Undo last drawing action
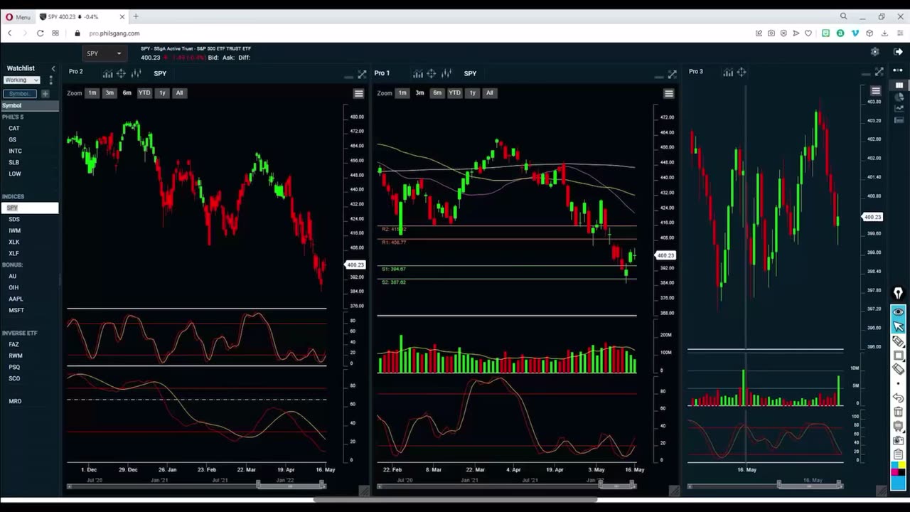The width and height of the screenshot is (910, 512). click(899, 398)
